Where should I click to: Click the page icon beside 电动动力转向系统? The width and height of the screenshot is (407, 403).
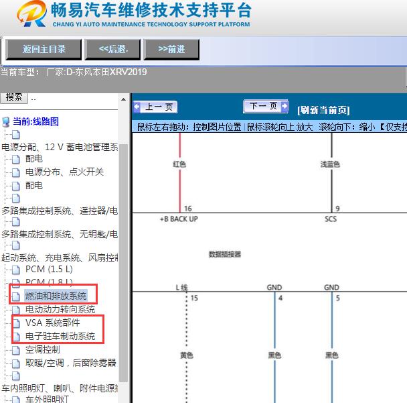tap(16, 310)
